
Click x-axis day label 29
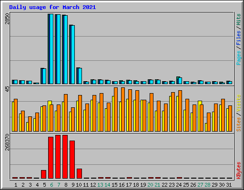[x=214, y=185]
